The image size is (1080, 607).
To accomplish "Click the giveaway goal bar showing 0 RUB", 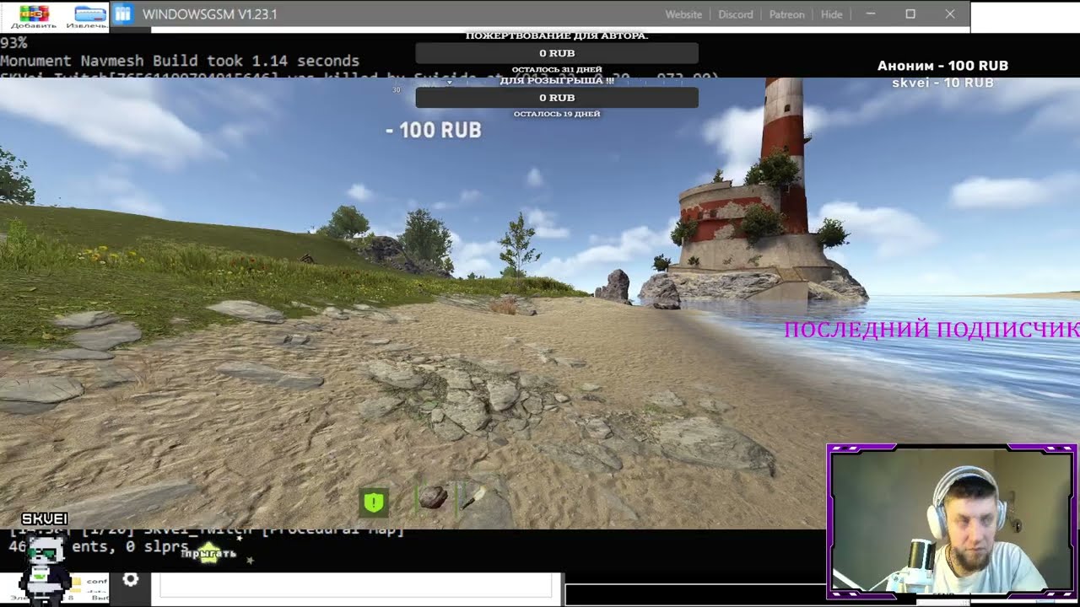I will [557, 98].
